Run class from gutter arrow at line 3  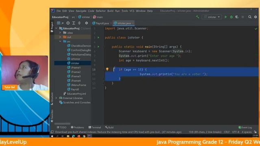(x=98, y=38)
